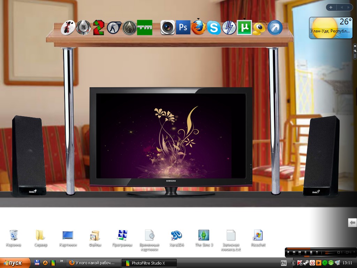This screenshot has width=357, height=268.
Task: Click the uTorrent dock icon
Action: coord(244,28)
